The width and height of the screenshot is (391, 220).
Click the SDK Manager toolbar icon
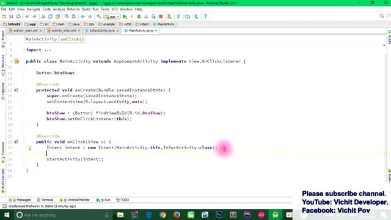tap(196, 16)
